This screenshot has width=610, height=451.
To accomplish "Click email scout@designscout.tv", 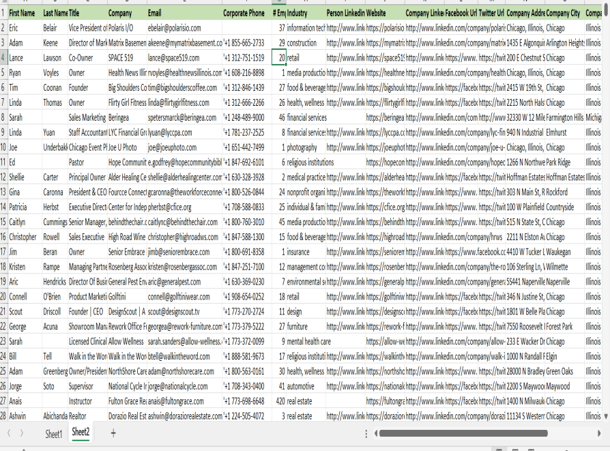I will click(x=184, y=312).
